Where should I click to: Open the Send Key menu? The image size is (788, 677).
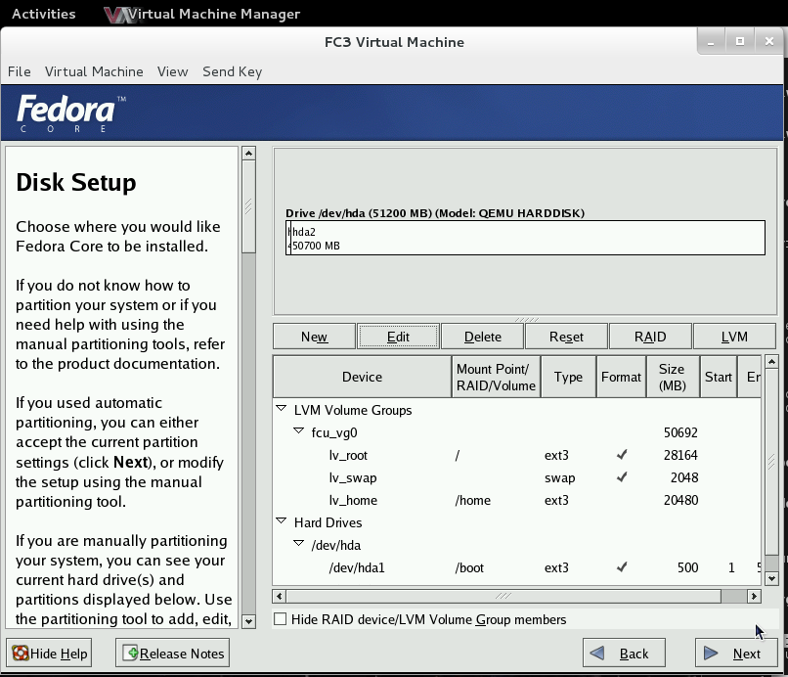[232, 71]
